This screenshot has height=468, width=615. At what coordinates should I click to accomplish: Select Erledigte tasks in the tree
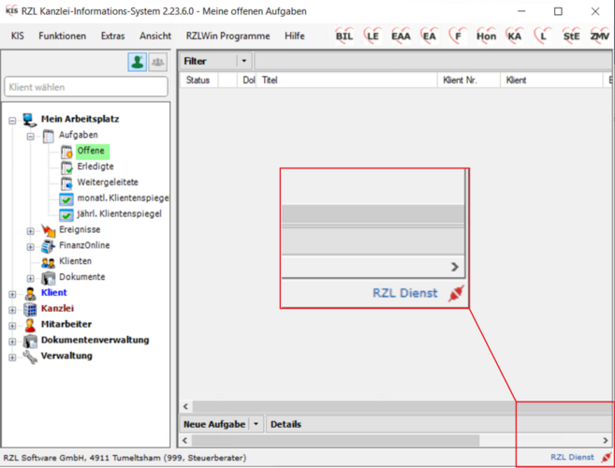click(x=95, y=167)
